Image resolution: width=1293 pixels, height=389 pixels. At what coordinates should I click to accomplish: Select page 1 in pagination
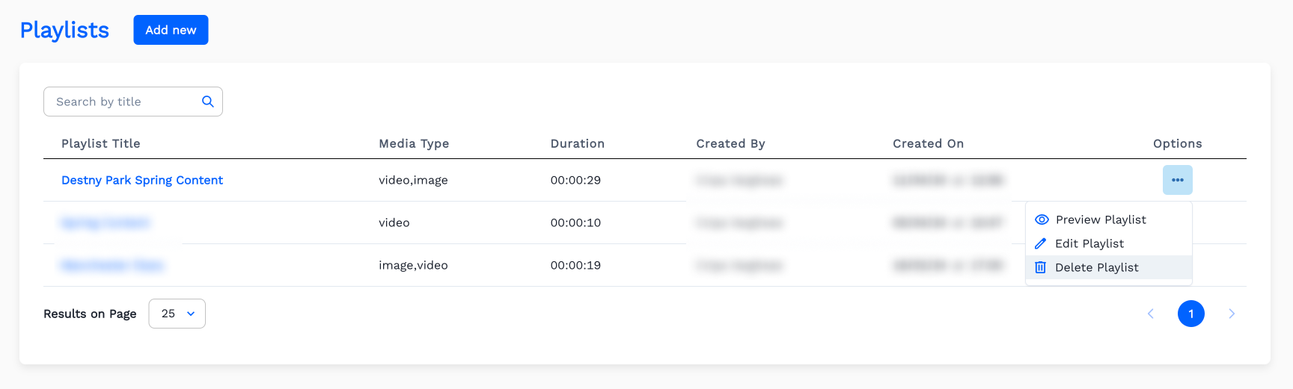(1190, 314)
